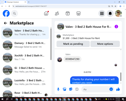The image size is (126, 101).
Task: Open the Windows Start menu
Action: (2, 99)
